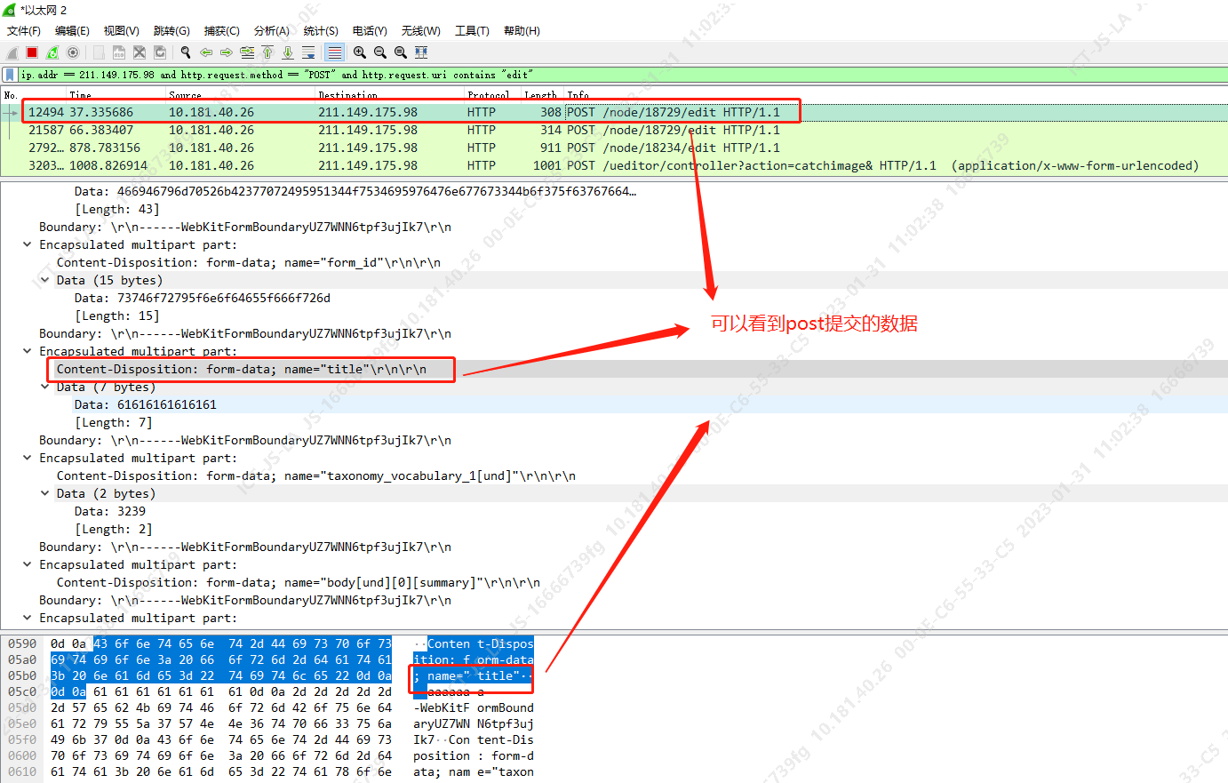Restart the current capture

(52, 52)
